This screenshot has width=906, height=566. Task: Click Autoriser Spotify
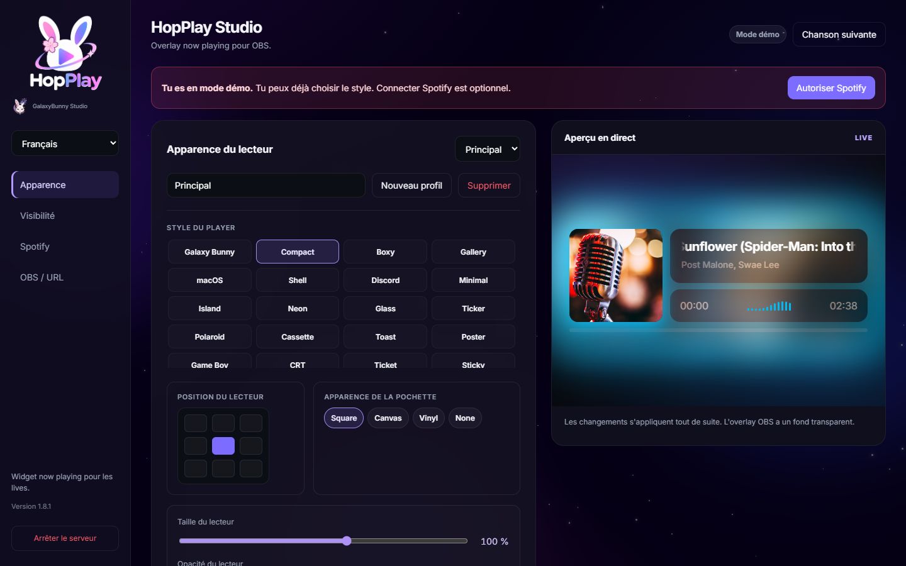tap(831, 88)
